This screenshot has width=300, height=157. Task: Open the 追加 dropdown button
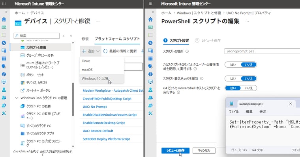(90, 51)
